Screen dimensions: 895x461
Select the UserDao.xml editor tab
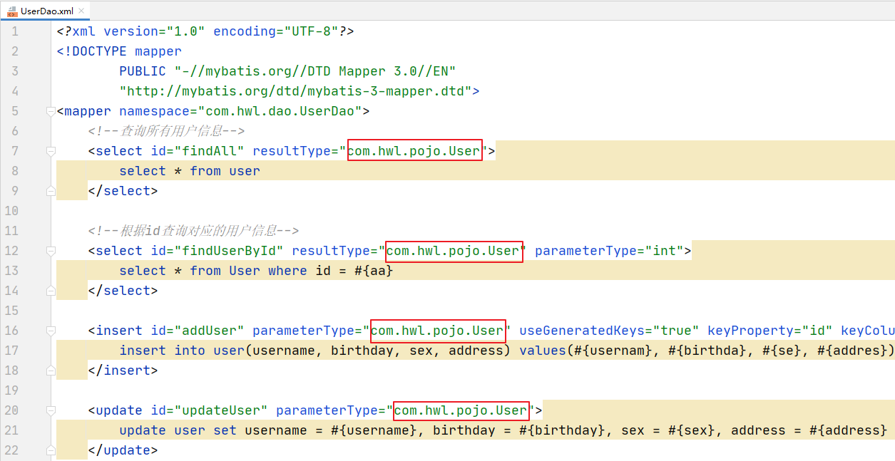(44, 10)
